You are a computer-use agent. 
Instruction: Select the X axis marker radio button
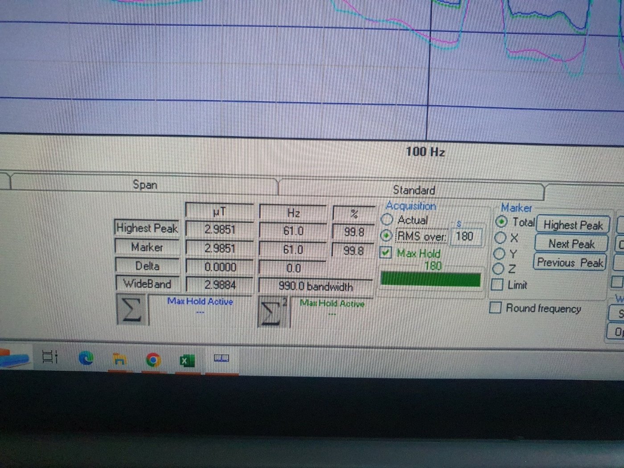pos(500,238)
